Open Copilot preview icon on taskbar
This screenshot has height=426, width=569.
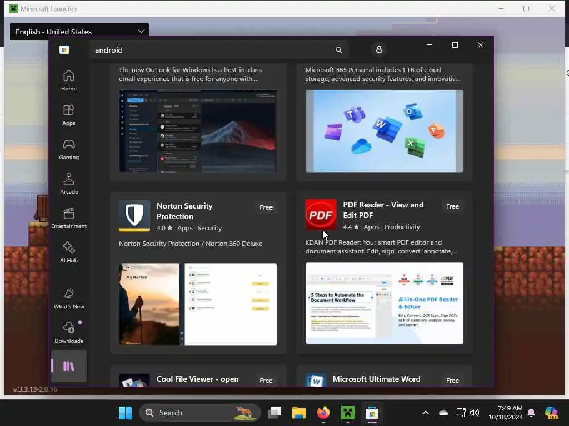click(x=551, y=413)
